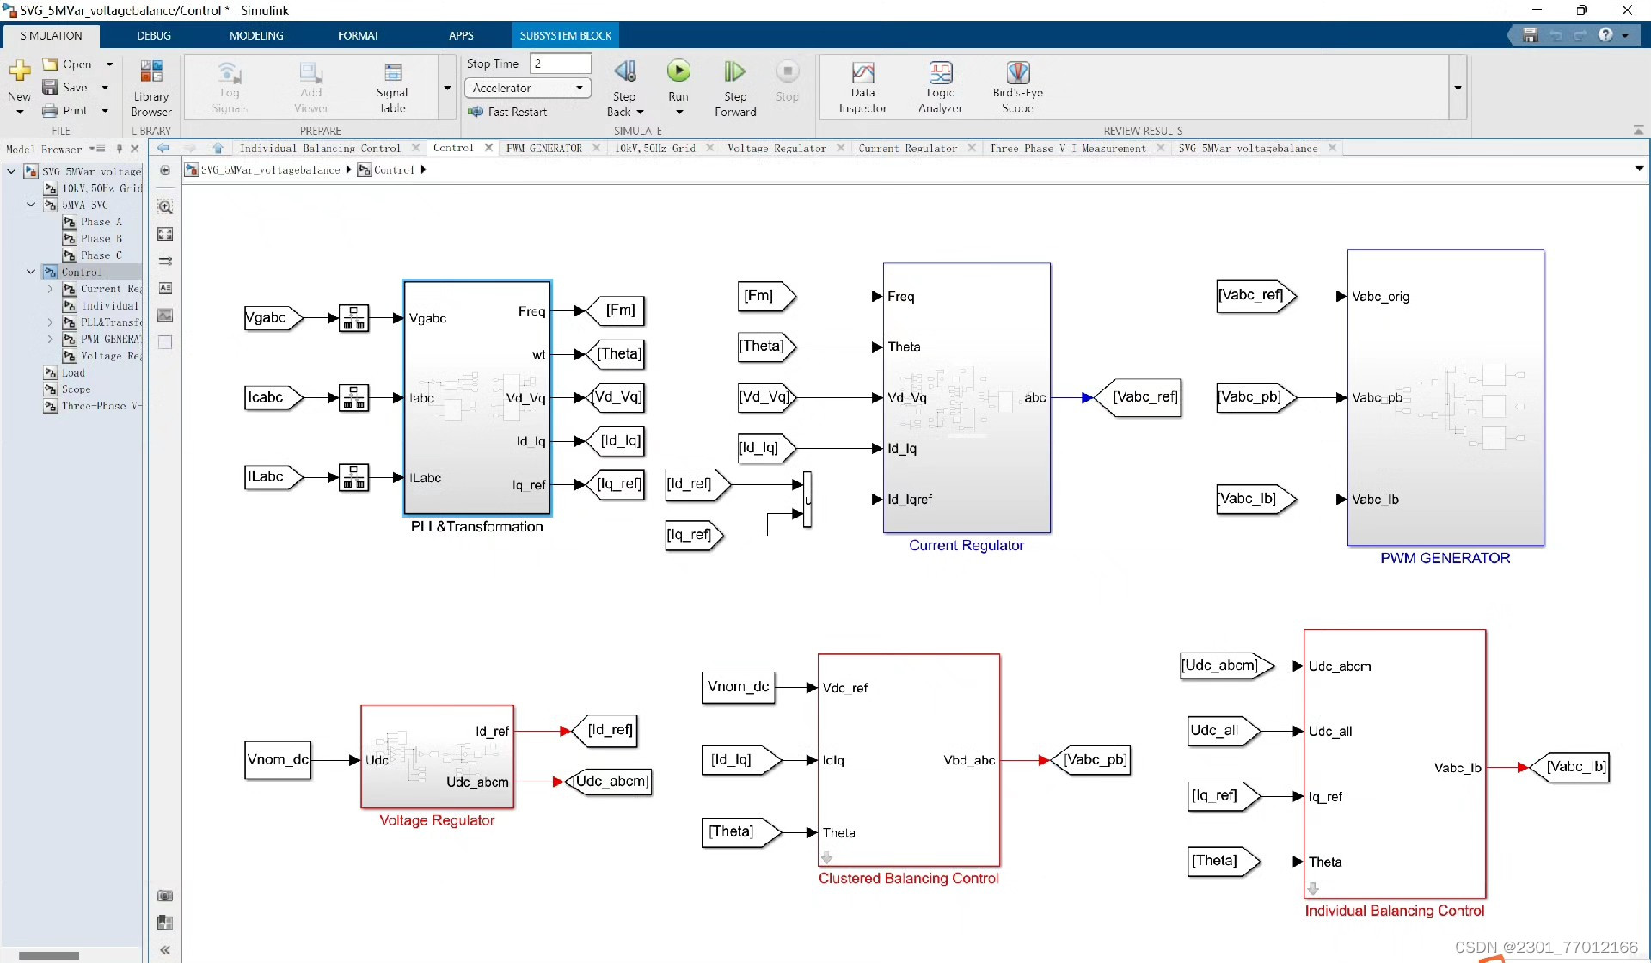Select the Current Regulator document tab
The image size is (1651, 963).
[x=907, y=148]
